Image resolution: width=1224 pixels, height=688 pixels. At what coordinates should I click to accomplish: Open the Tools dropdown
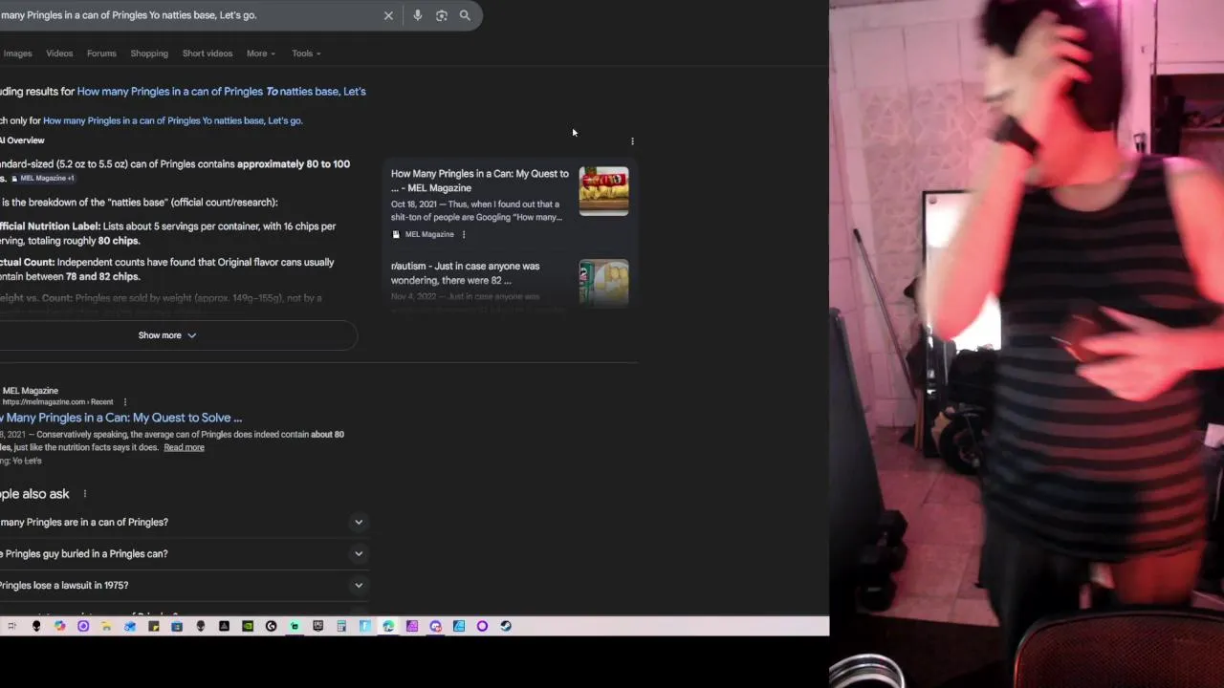[x=306, y=54]
